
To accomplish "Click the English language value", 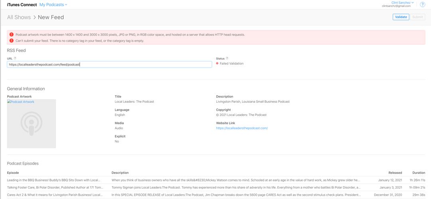I will pyautogui.click(x=120, y=115).
